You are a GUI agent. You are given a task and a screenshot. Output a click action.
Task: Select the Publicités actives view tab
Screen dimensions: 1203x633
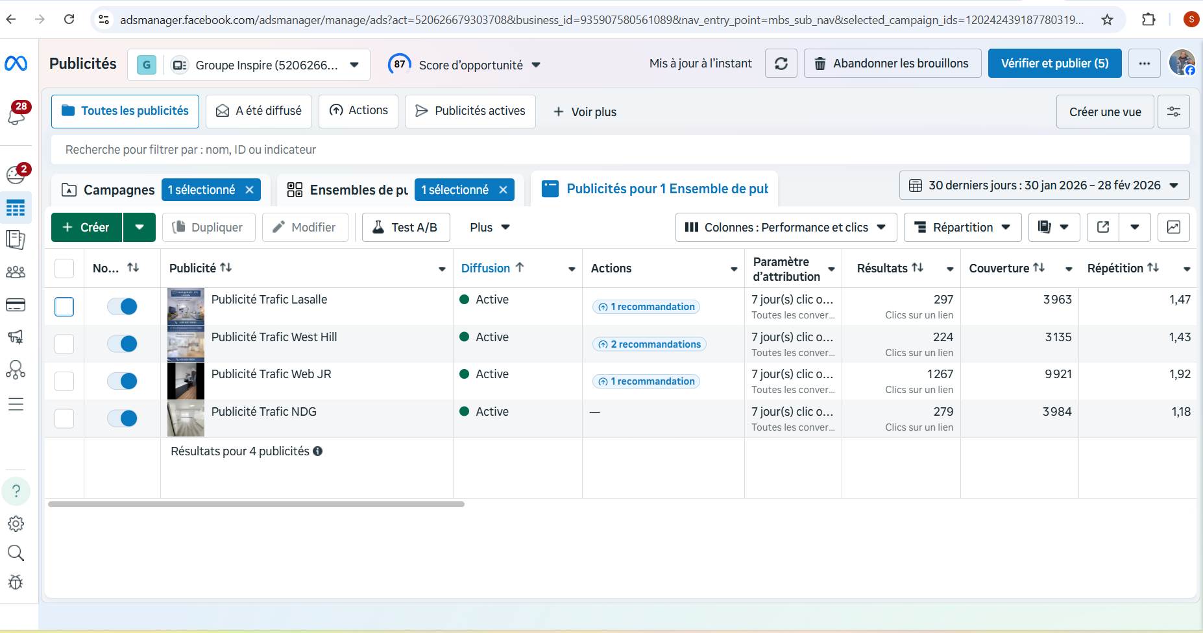pos(470,111)
